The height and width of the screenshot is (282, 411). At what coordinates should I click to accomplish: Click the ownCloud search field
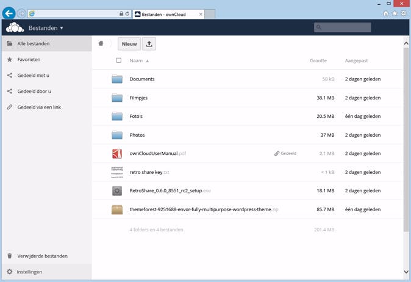(342, 27)
